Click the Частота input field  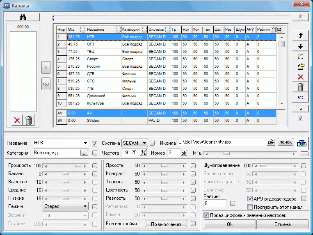tap(131, 153)
